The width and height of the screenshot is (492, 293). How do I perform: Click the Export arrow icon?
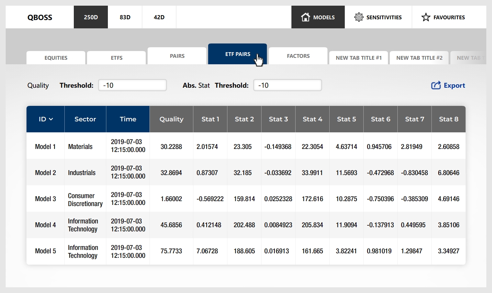(x=436, y=85)
